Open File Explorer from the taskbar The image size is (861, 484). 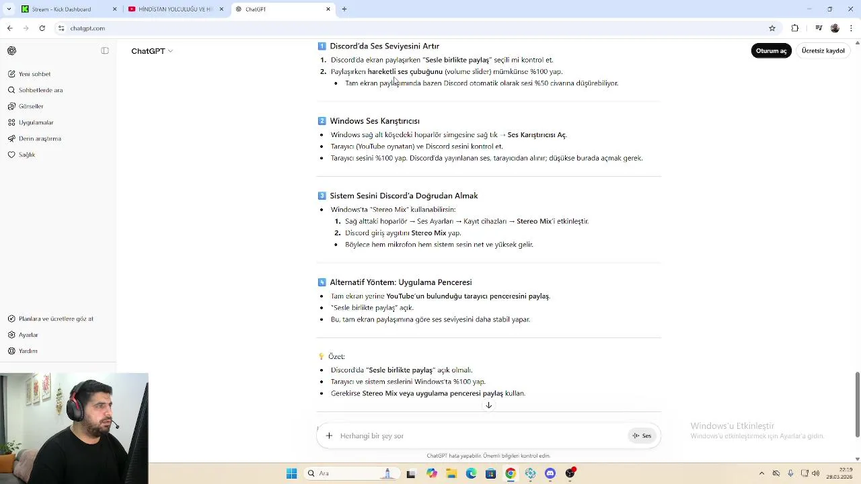[451, 474]
